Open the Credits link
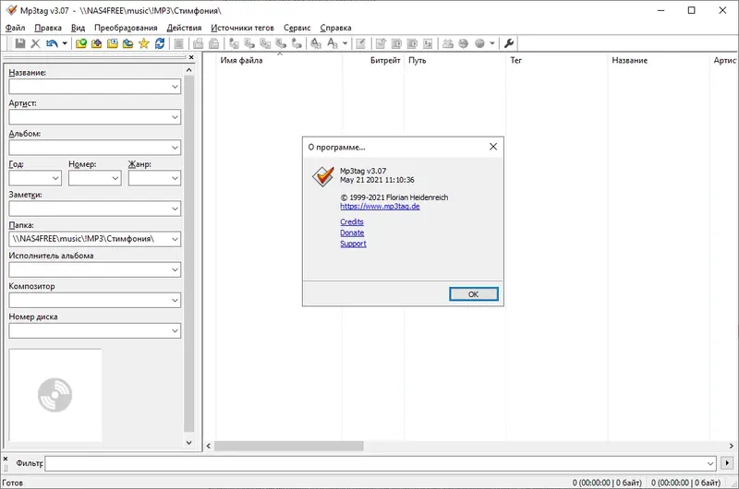 pos(352,221)
